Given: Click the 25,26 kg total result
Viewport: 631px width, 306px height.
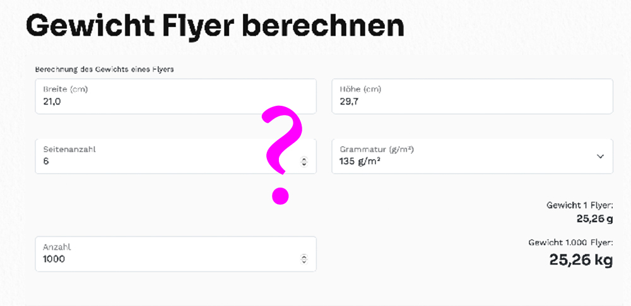Looking at the screenshot, I should point(581,259).
